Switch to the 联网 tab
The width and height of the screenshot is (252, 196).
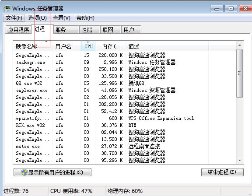pos(110,30)
